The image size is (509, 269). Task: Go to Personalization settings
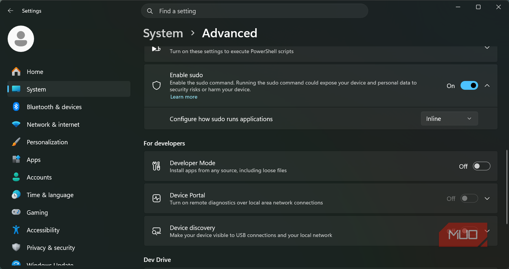(69, 142)
